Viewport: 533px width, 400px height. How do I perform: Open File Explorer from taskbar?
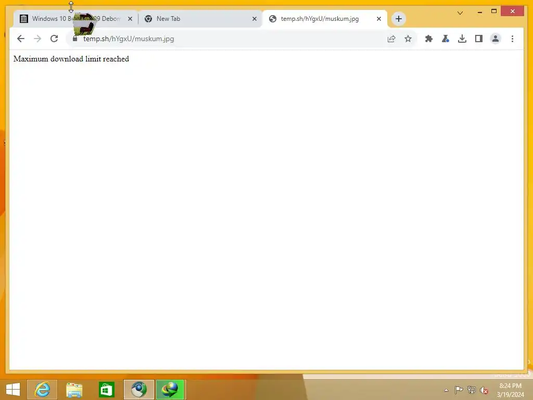(x=74, y=390)
